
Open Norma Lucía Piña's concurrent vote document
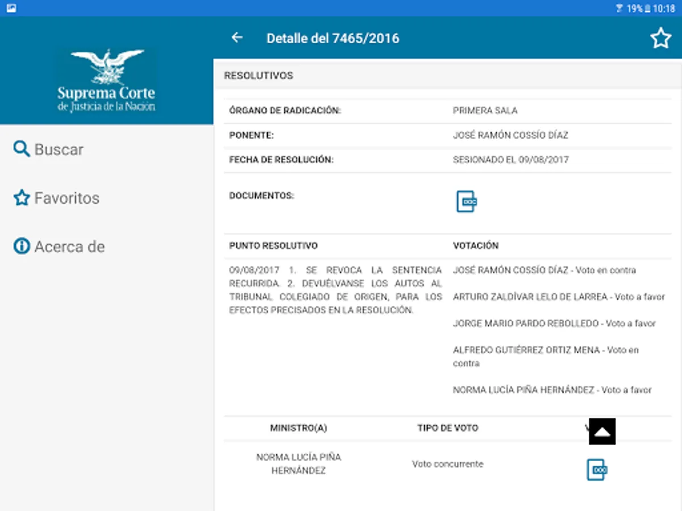[x=597, y=470]
